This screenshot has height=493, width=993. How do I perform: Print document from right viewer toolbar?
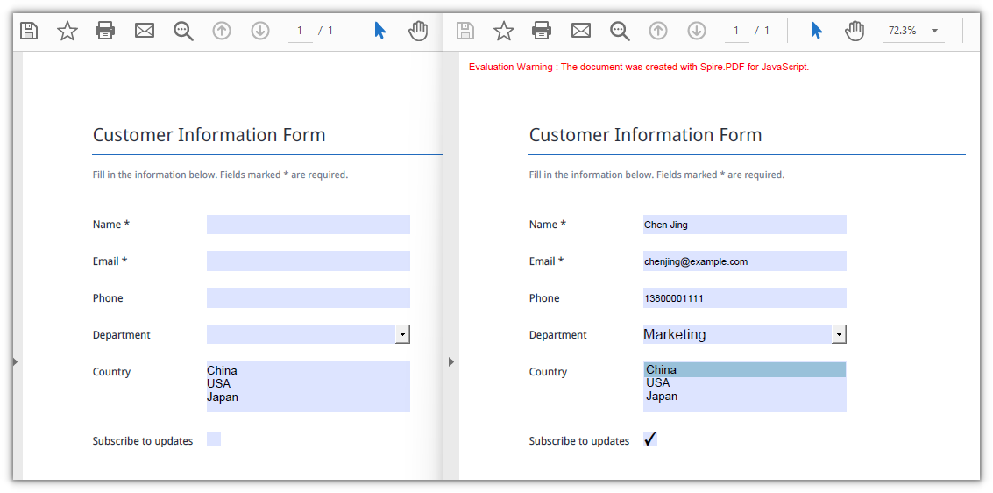click(x=542, y=31)
